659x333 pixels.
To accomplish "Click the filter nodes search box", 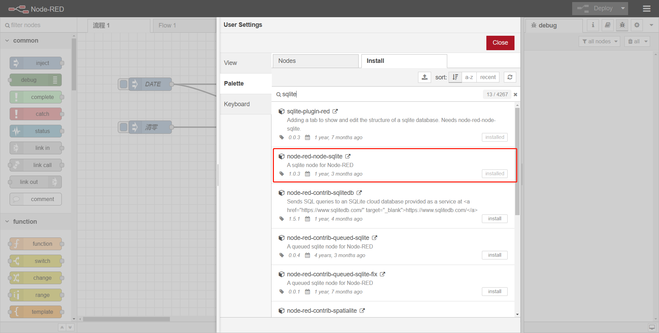I will click(38, 25).
